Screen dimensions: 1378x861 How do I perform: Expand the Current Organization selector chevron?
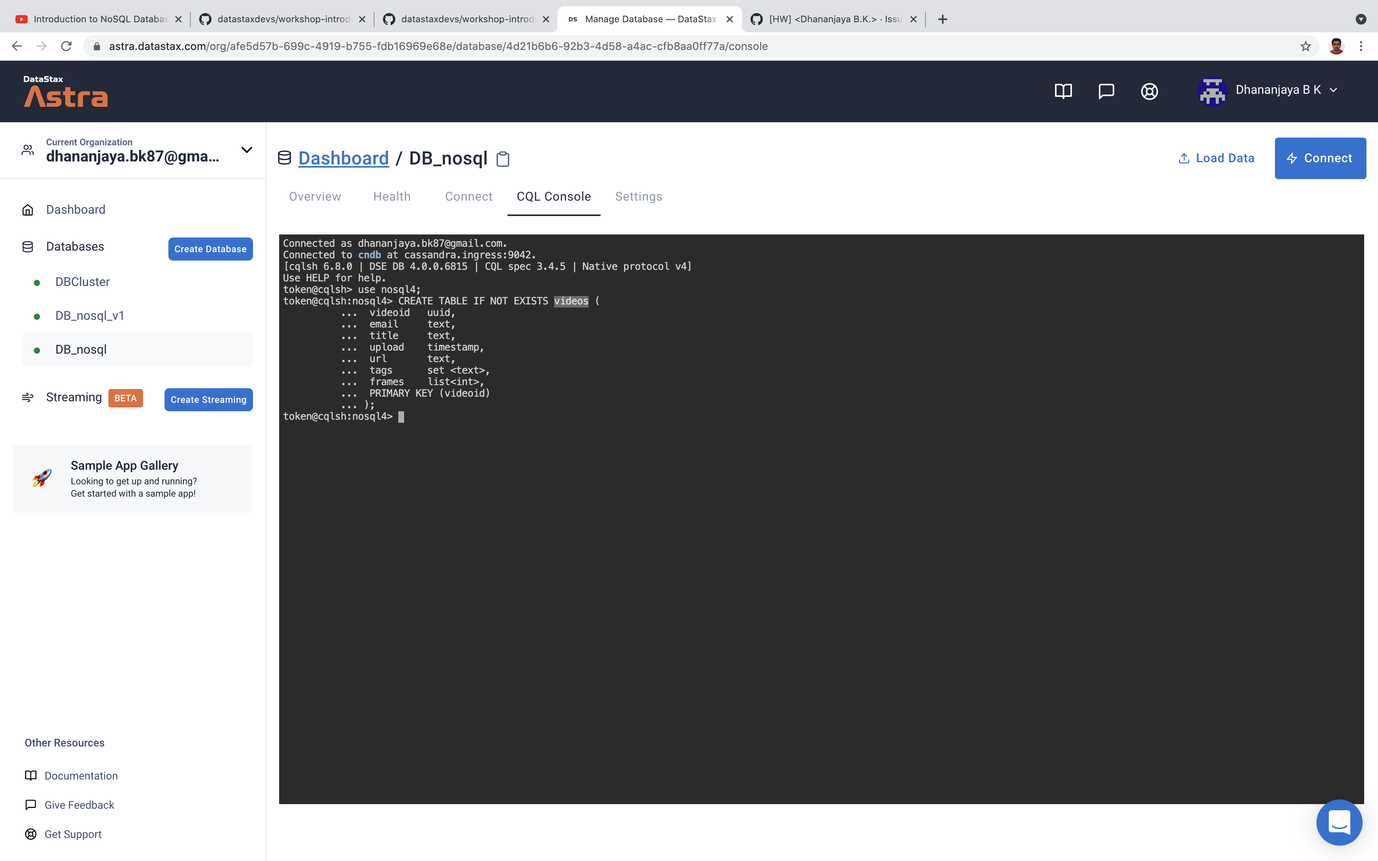tap(246, 150)
